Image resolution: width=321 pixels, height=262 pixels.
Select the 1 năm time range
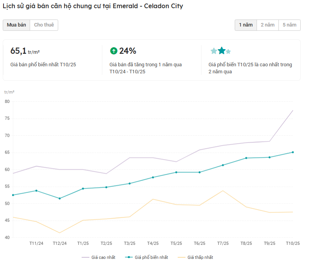tap(246, 25)
